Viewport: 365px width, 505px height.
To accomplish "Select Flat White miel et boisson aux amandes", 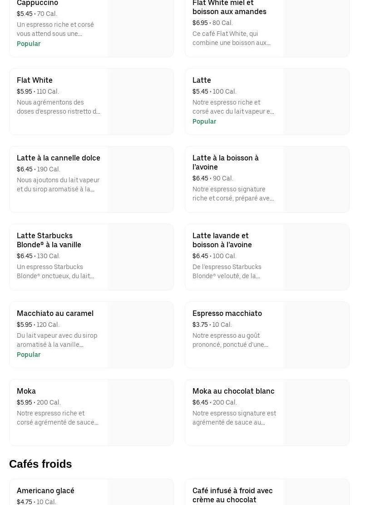I will pos(229,7).
